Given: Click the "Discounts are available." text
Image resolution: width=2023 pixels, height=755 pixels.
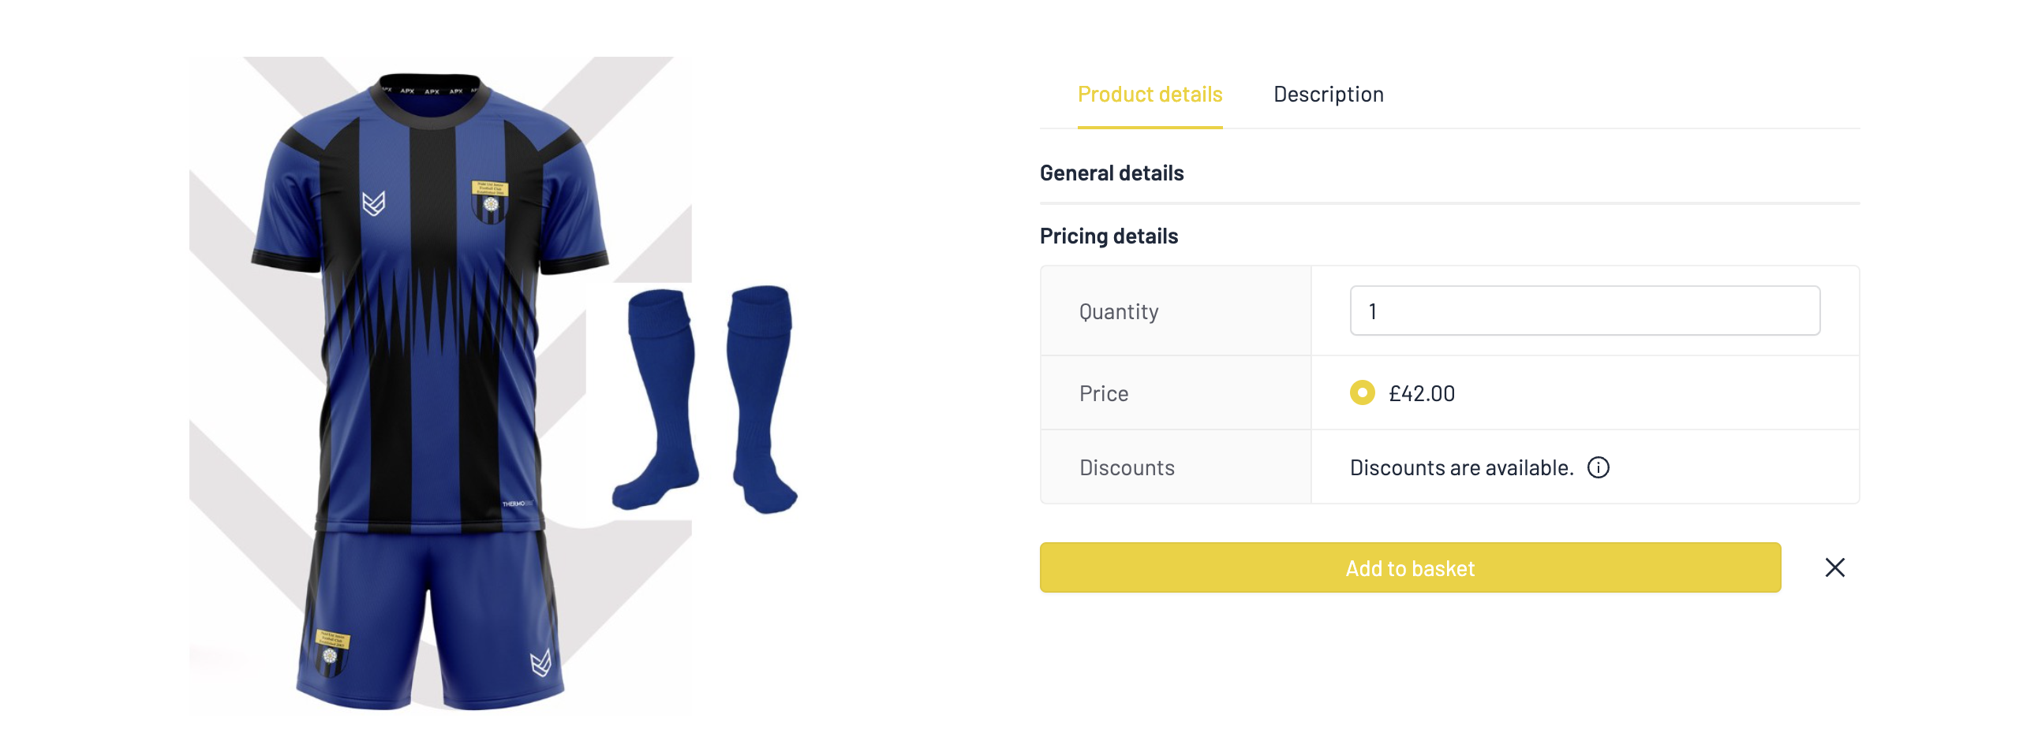Looking at the screenshot, I should click(x=1461, y=468).
